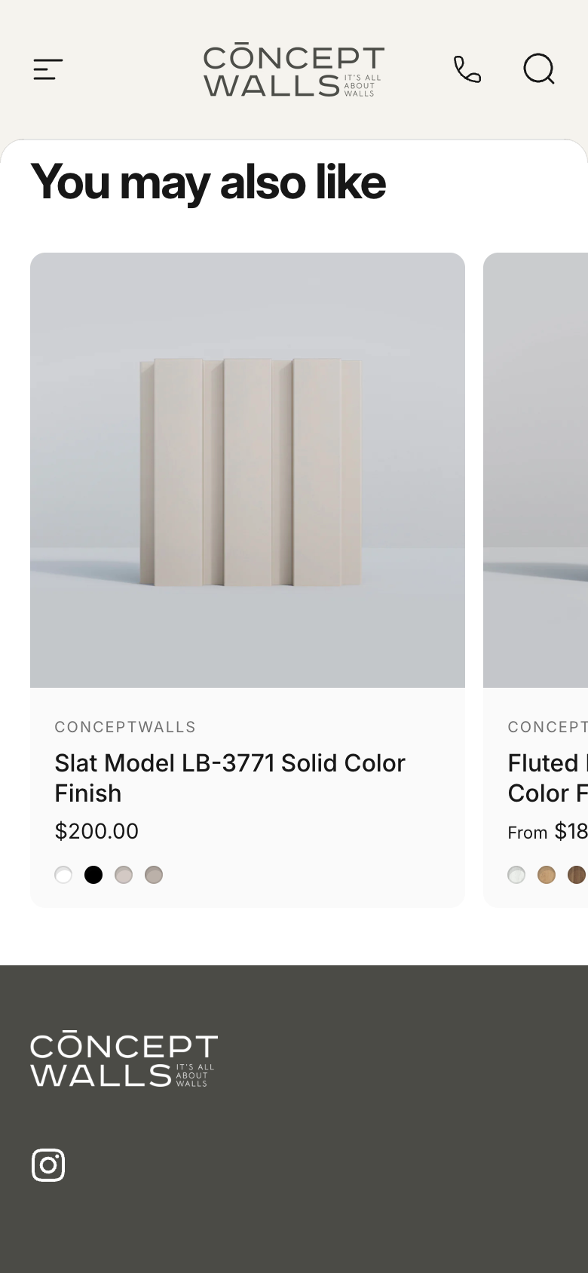Viewport: 588px width, 1273px height.
Task: Visit Instagram via the footer icon
Action: point(48,1164)
